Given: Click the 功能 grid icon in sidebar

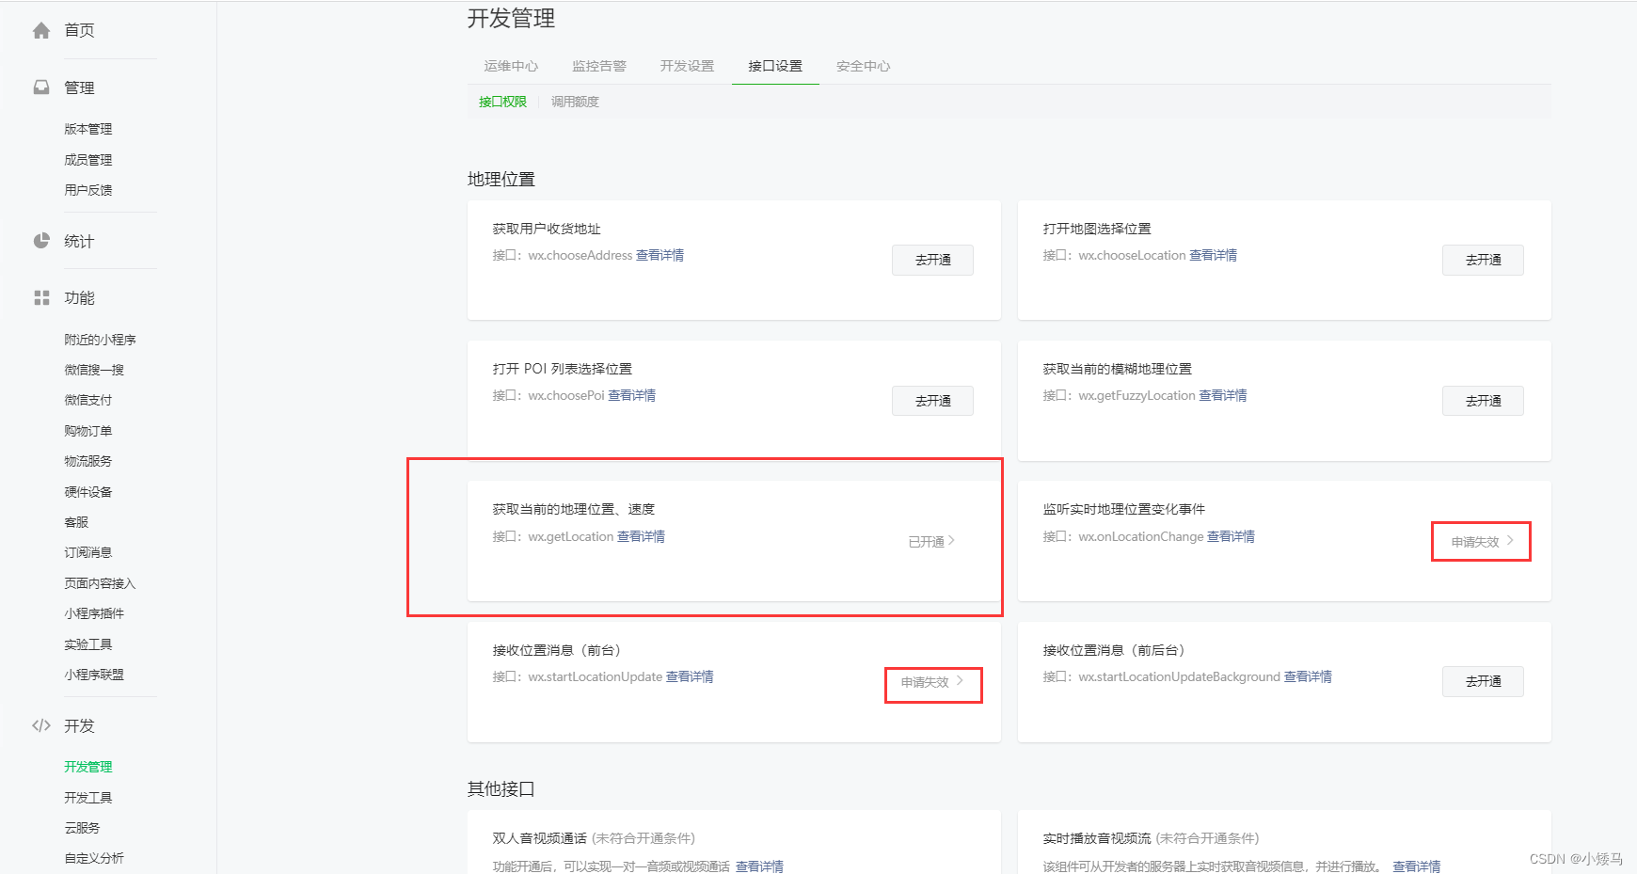Looking at the screenshot, I should pyautogui.click(x=40, y=297).
